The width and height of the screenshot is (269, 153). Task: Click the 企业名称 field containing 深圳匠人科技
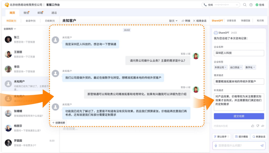pos(239,53)
